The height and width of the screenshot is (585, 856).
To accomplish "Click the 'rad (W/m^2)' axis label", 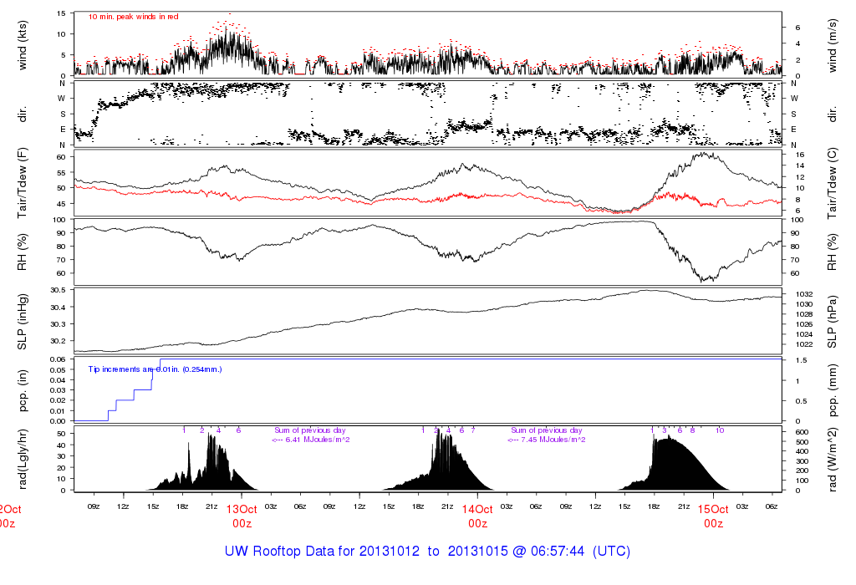I will (x=832, y=460).
